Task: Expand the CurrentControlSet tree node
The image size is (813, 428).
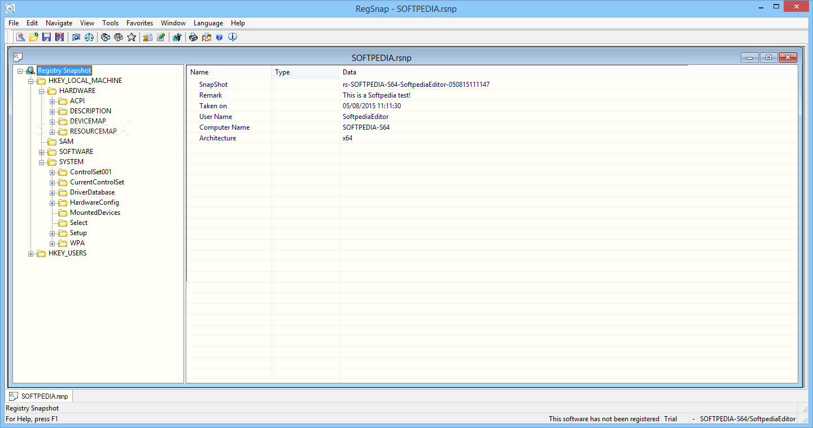Action: pyautogui.click(x=53, y=183)
